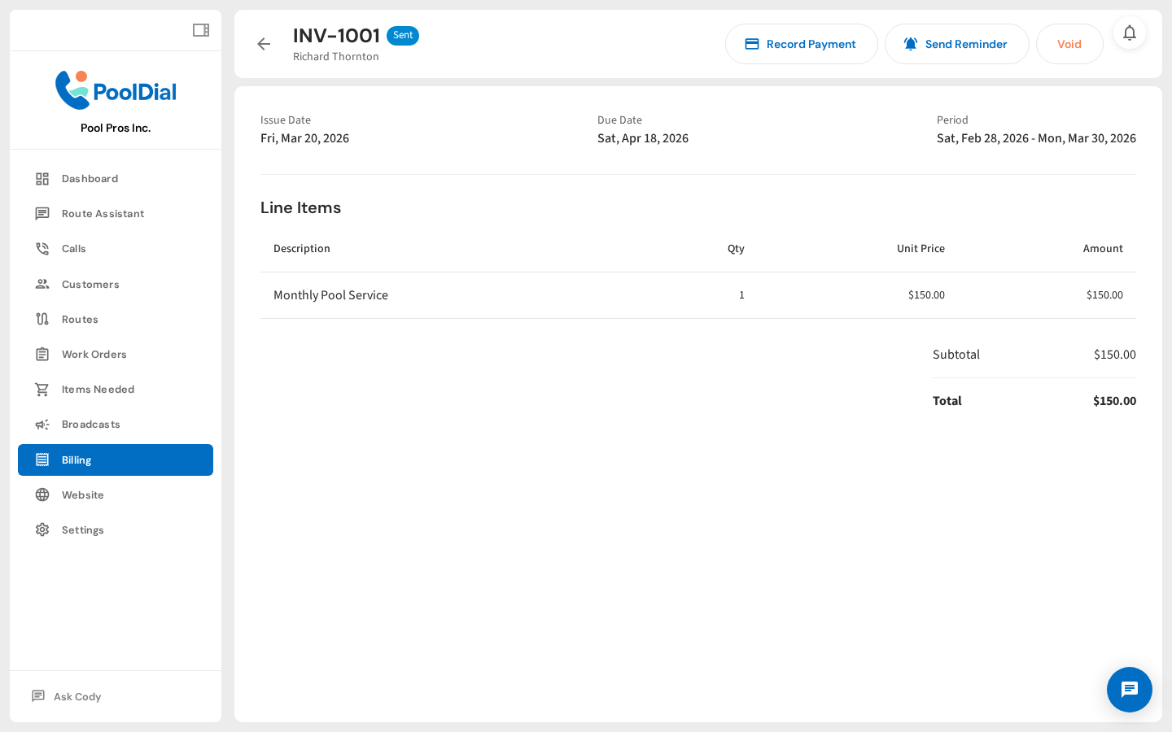This screenshot has width=1172, height=732.
Task: View Customers via its sidebar icon
Action: [42, 284]
